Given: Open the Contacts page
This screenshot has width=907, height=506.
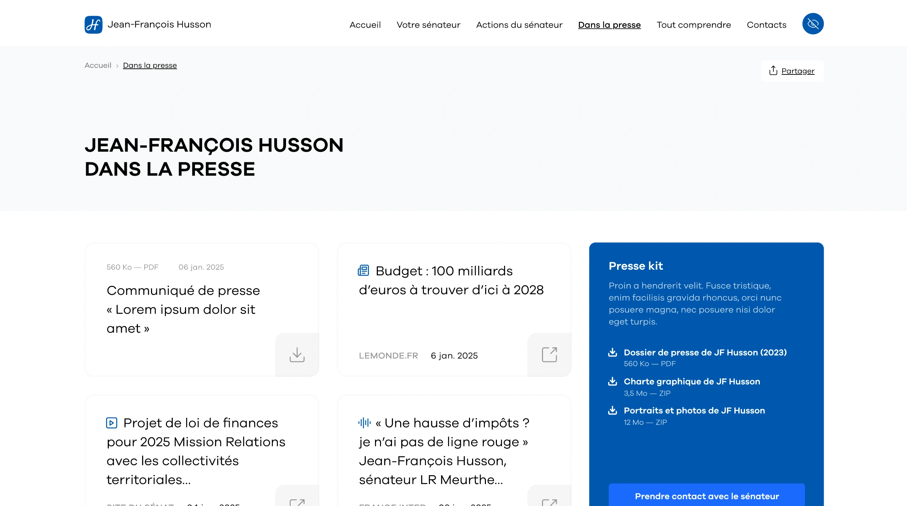Looking at the screenshot, I should coord(766,25).
